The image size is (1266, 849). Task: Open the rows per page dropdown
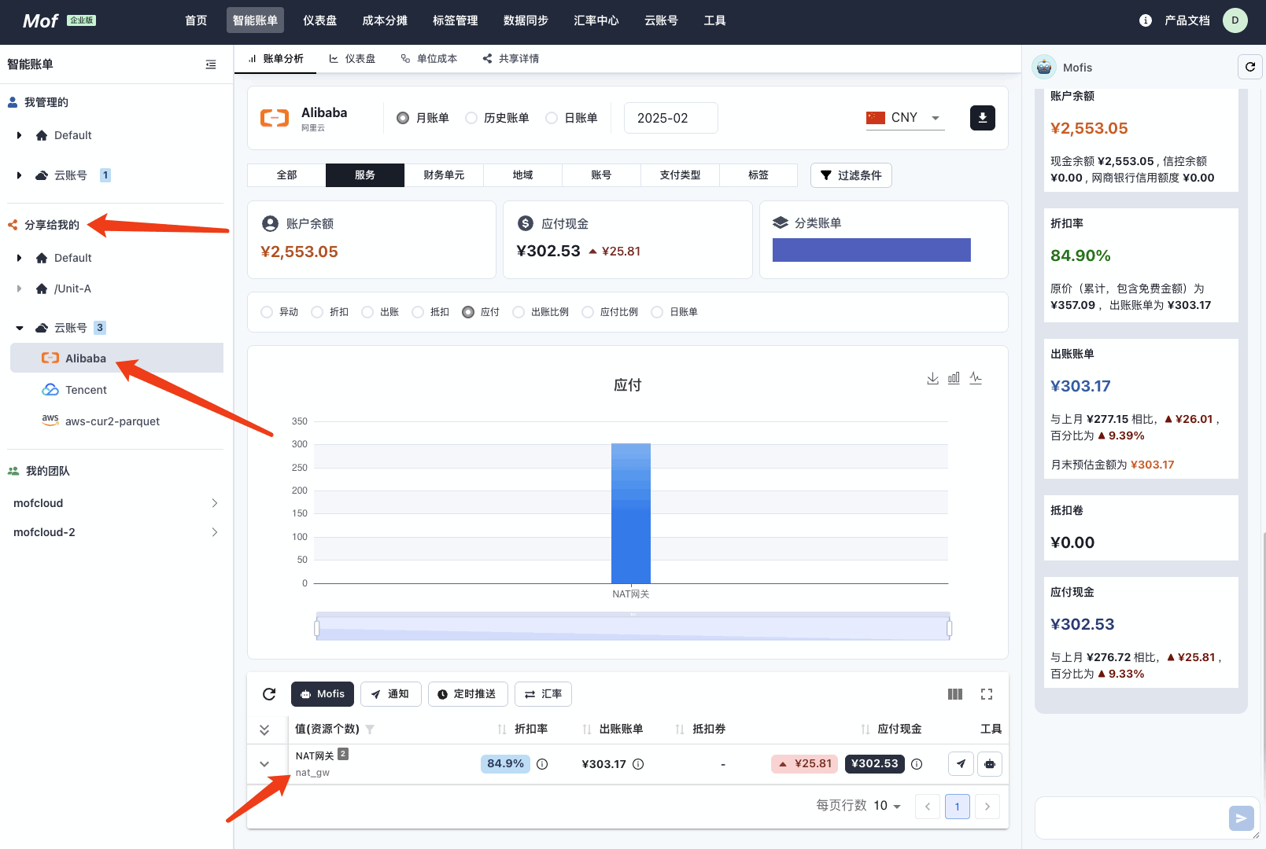887,806
